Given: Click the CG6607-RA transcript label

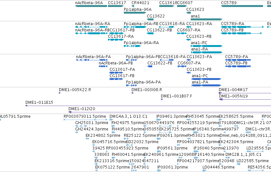Looking at the screenshot, I should coord(189,30).
